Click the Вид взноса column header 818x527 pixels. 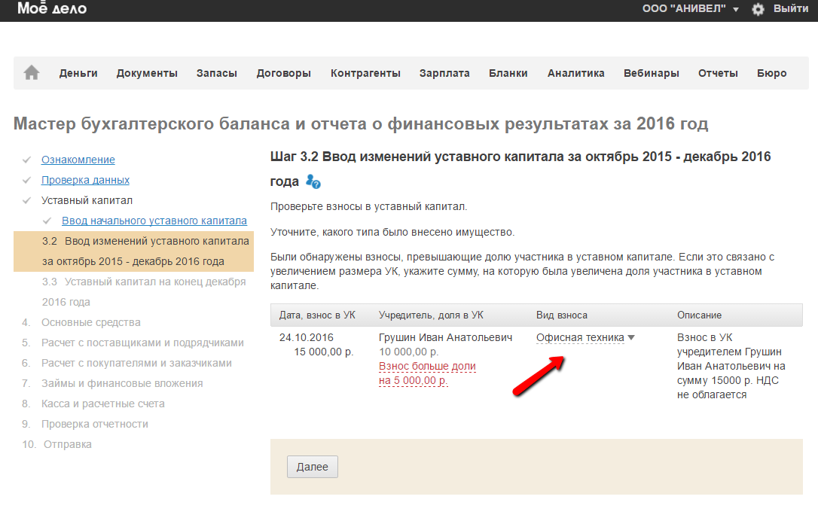pyautogui.click(x=562, y=315)
